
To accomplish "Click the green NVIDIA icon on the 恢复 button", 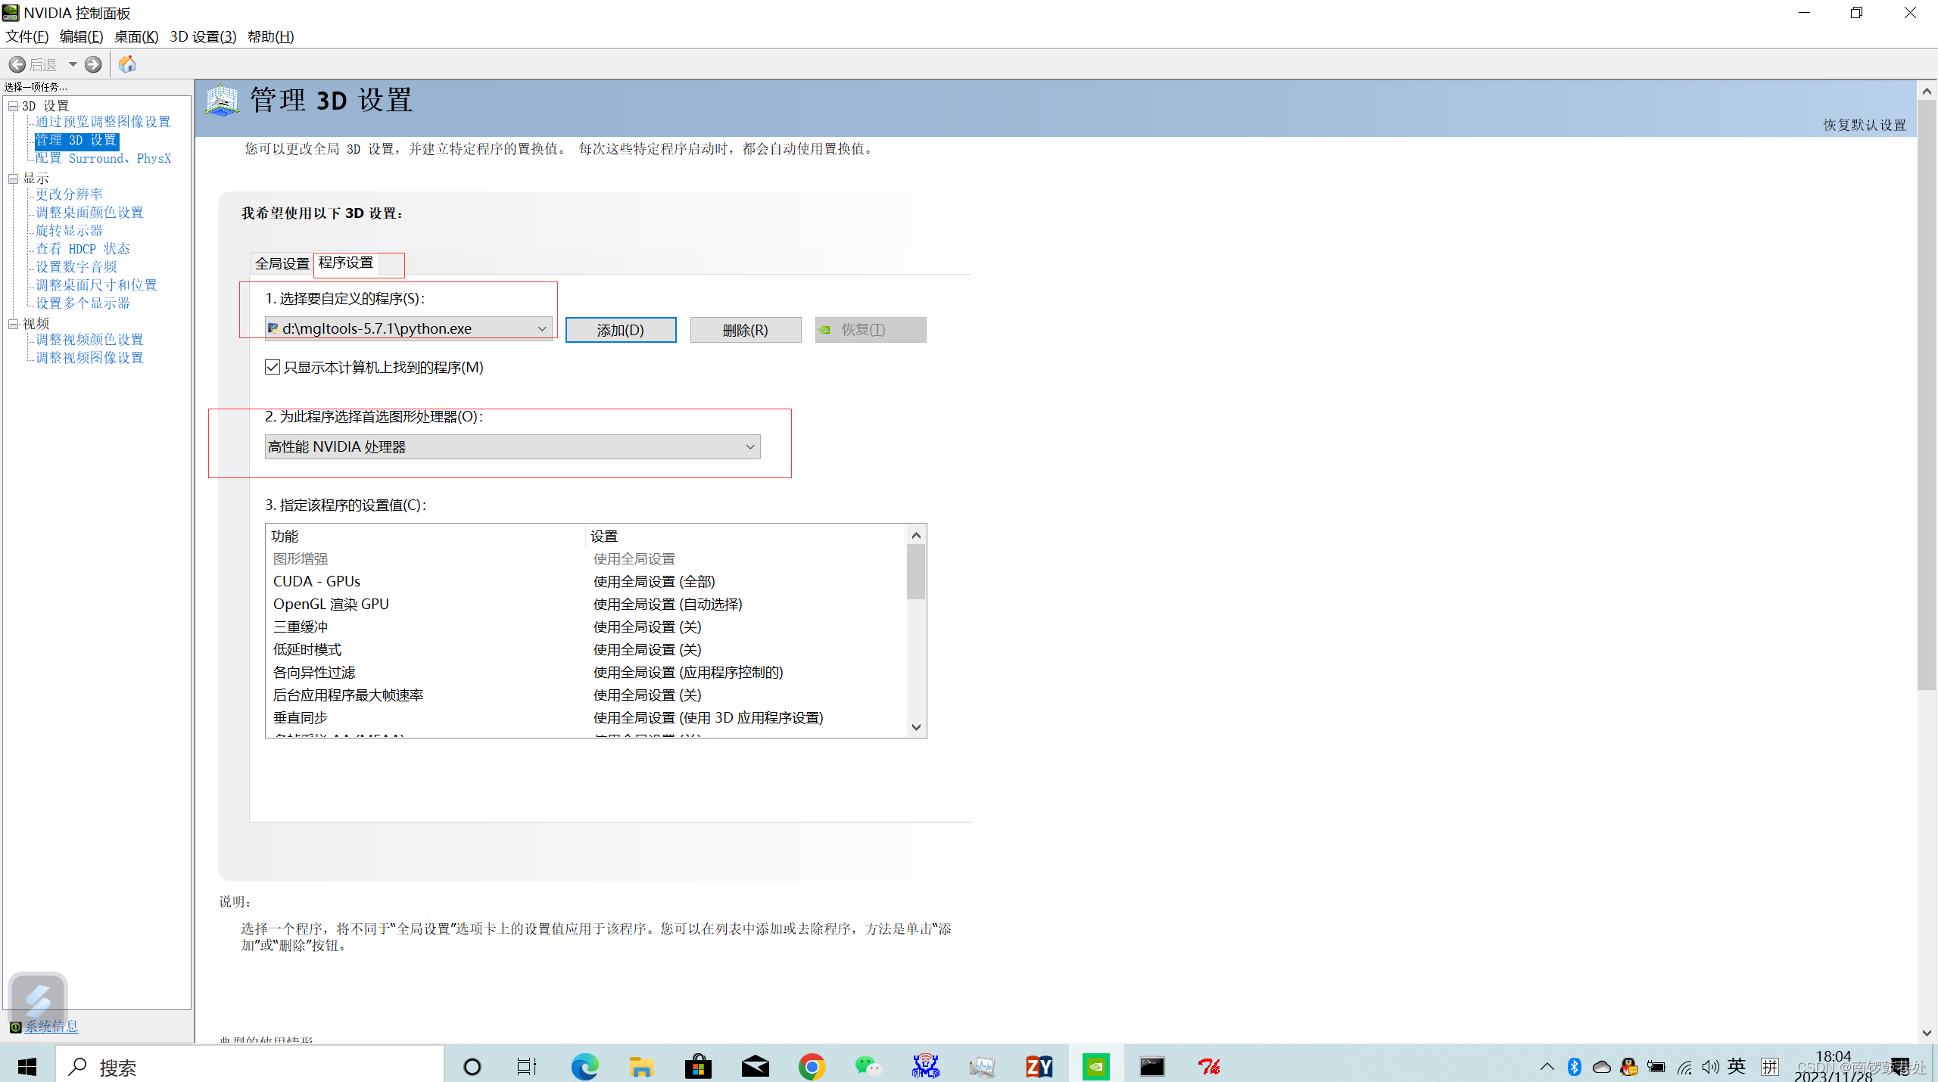I will 825,329.
